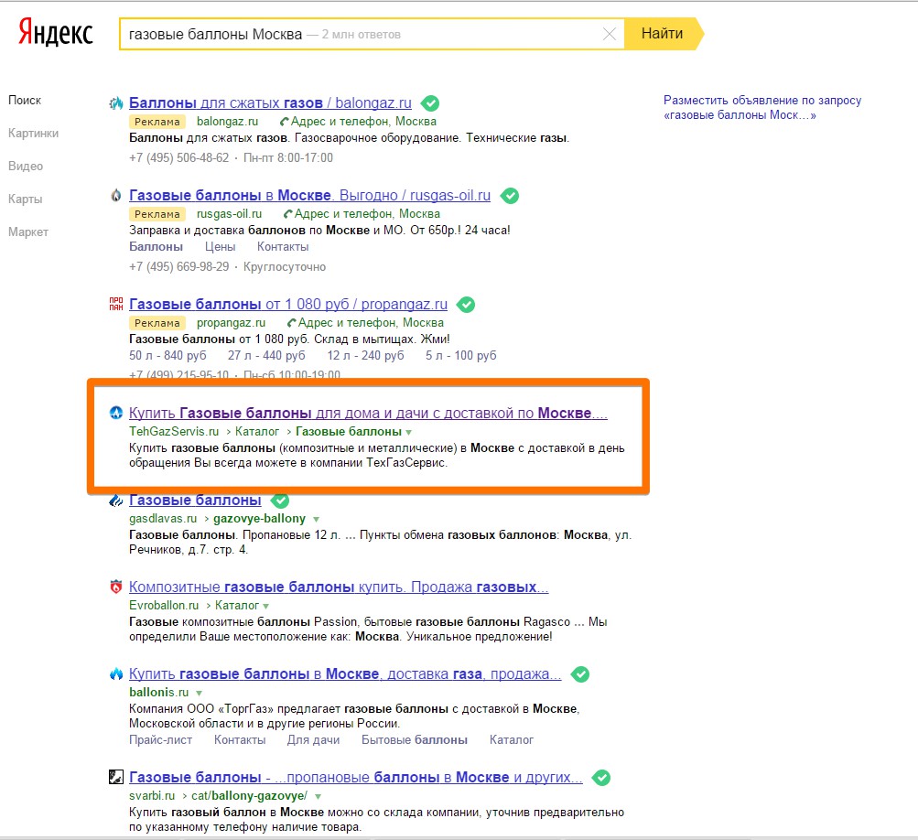The image size is (918, 840).
Task: Click the TehGazServis.ru green URL
Action: coord(174,431)
